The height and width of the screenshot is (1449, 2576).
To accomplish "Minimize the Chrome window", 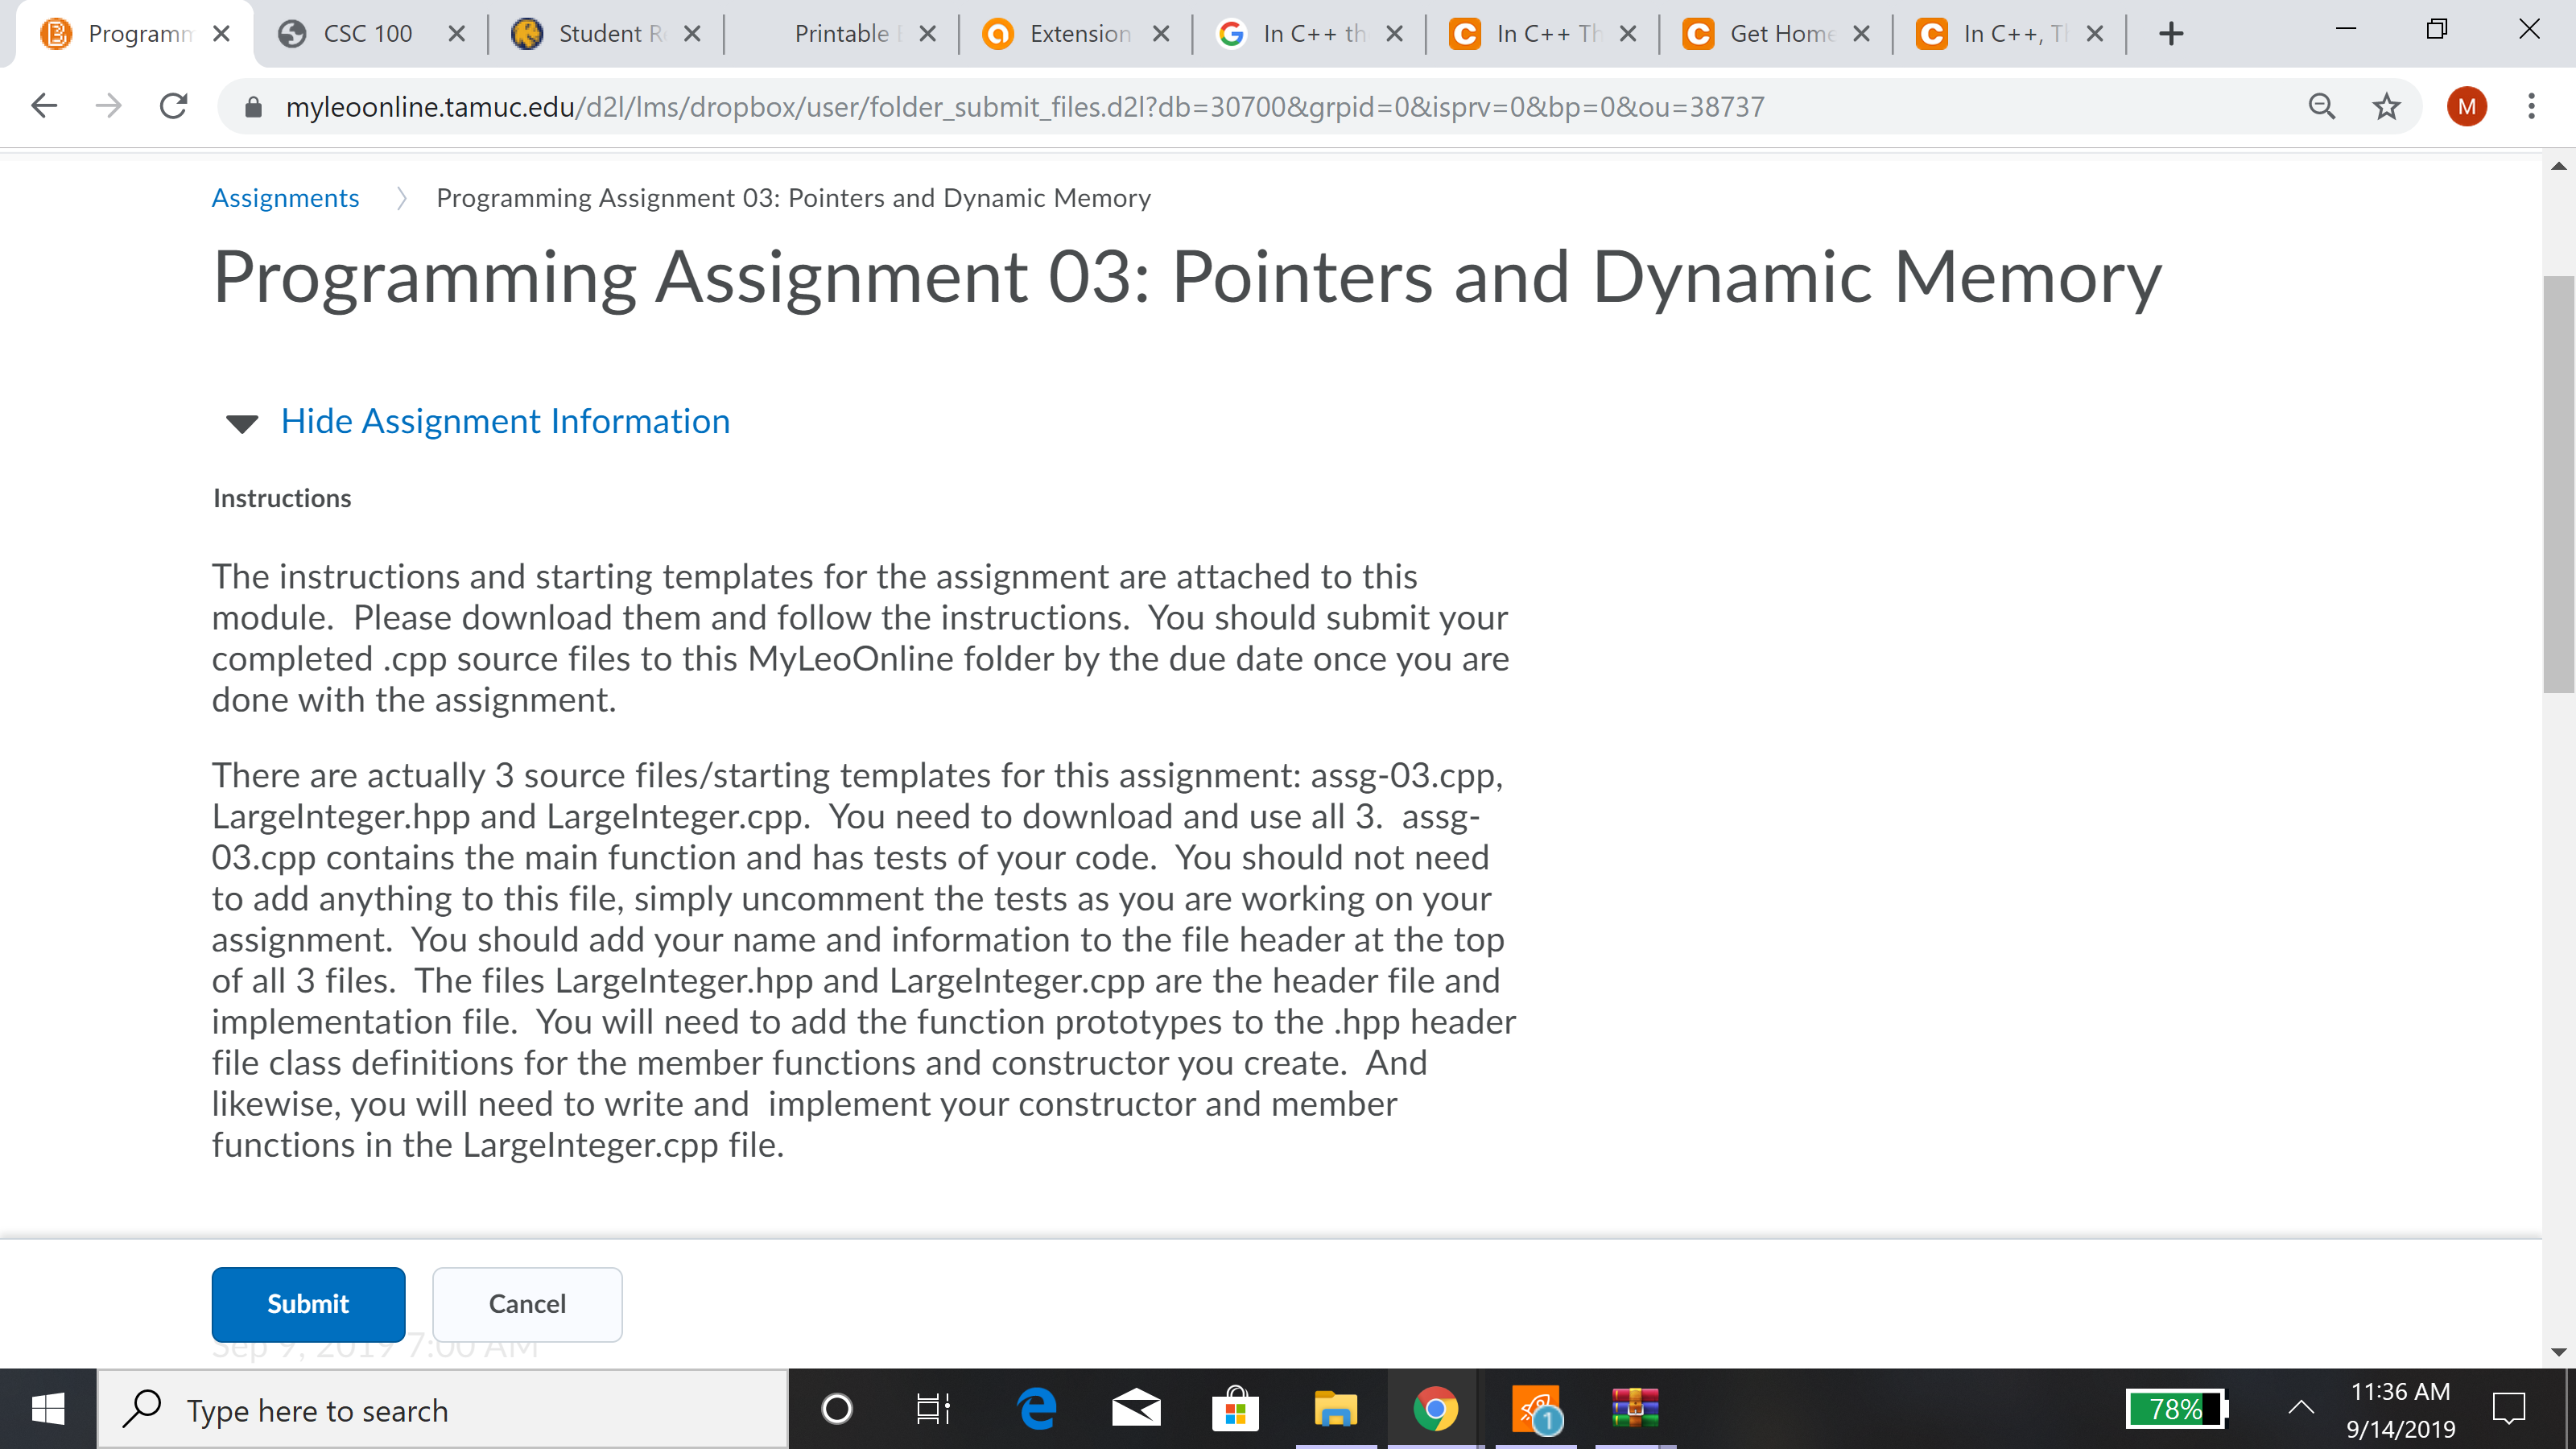I will (2346, 29).
